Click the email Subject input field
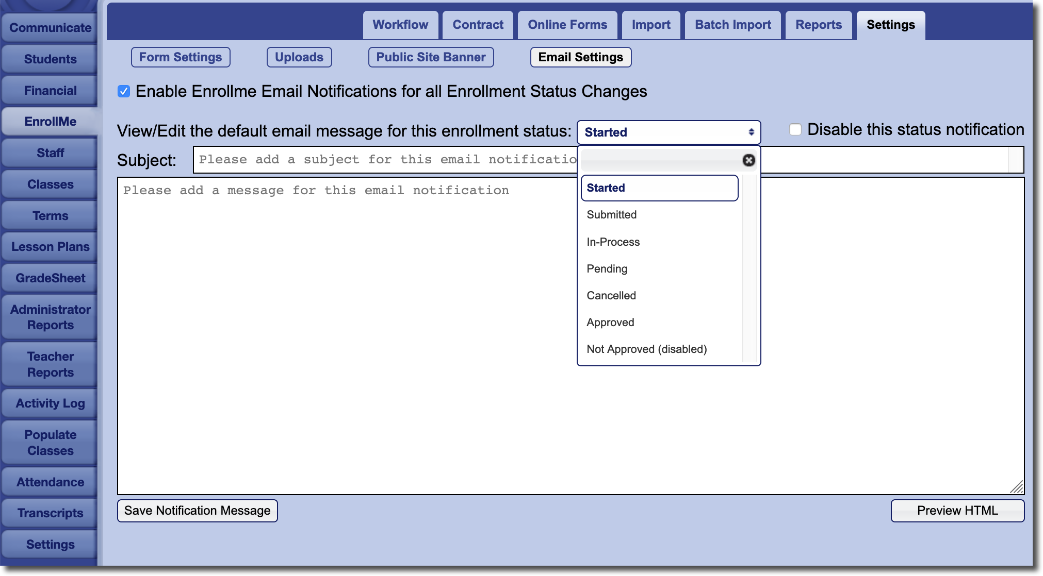The width and height of the screenshot is (1043, 576). (x=384, y=160)
